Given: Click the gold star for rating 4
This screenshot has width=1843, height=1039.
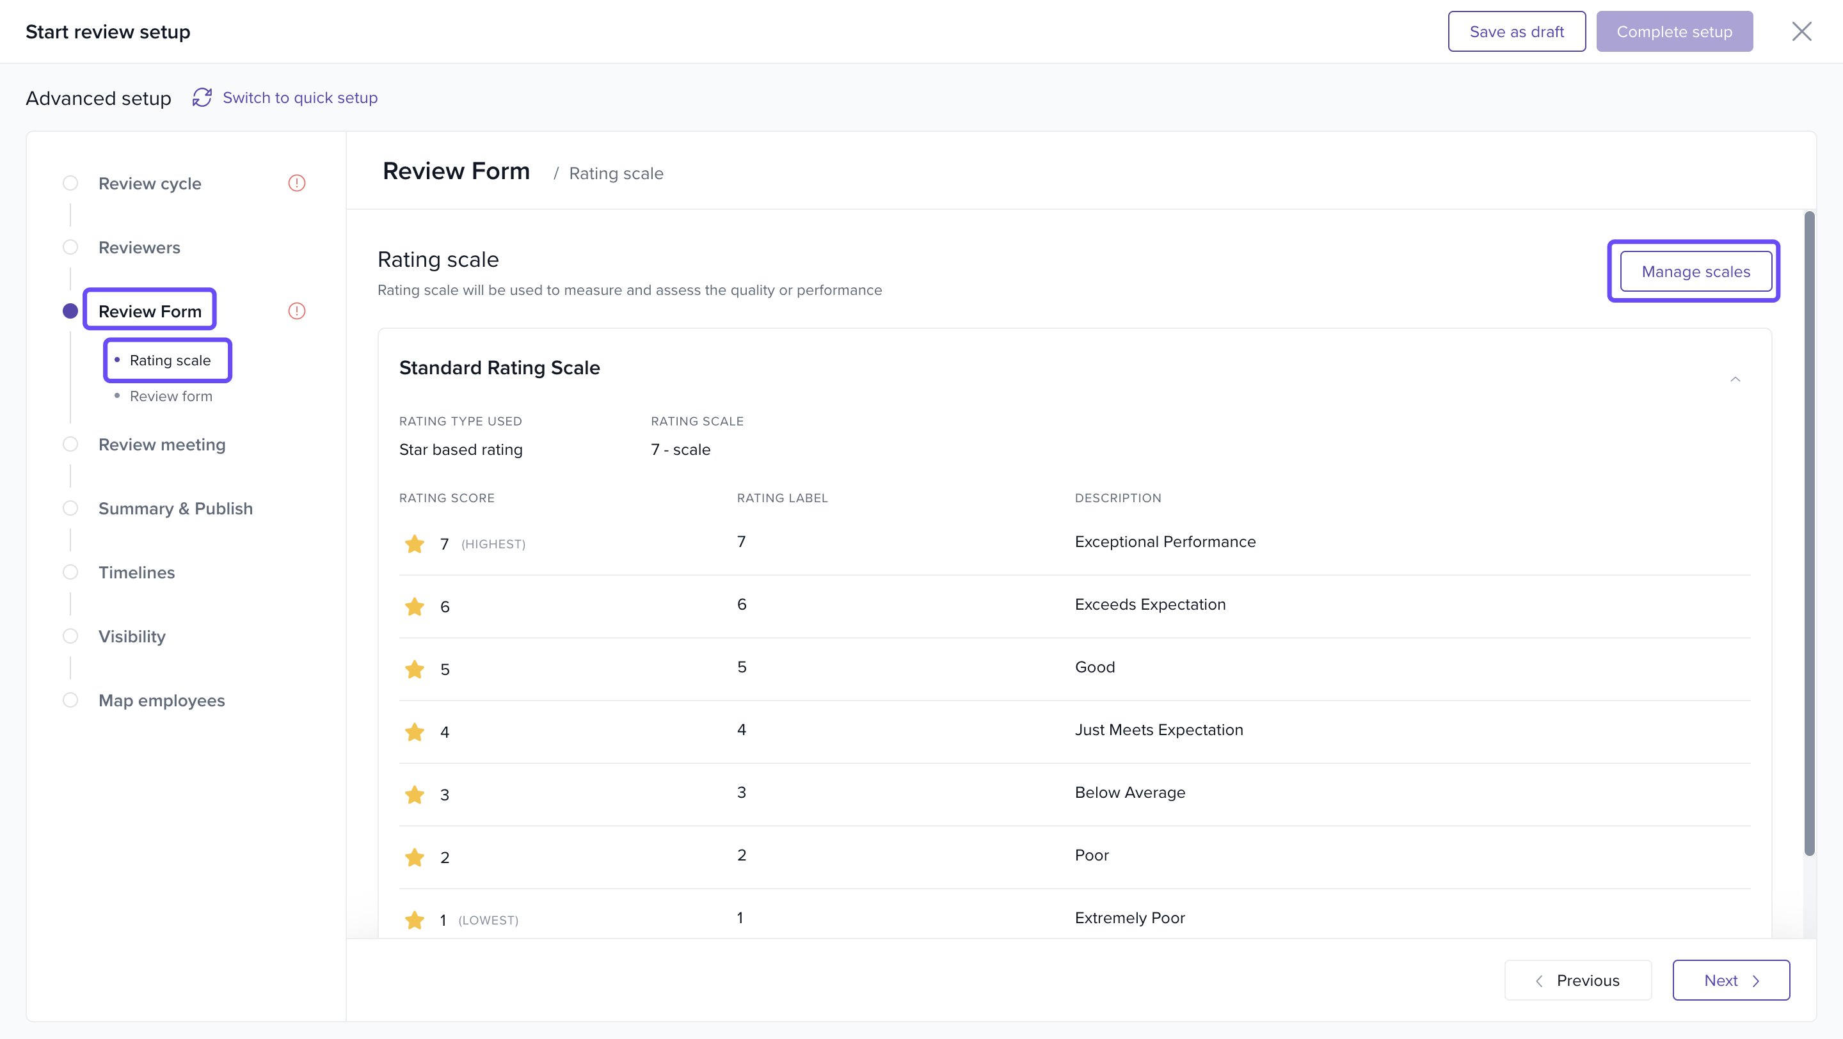Looking at the screenshot, I should [414, 733].
